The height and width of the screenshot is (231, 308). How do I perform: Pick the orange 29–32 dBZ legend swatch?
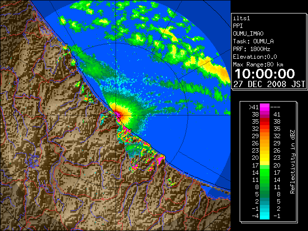pos(265,136)
